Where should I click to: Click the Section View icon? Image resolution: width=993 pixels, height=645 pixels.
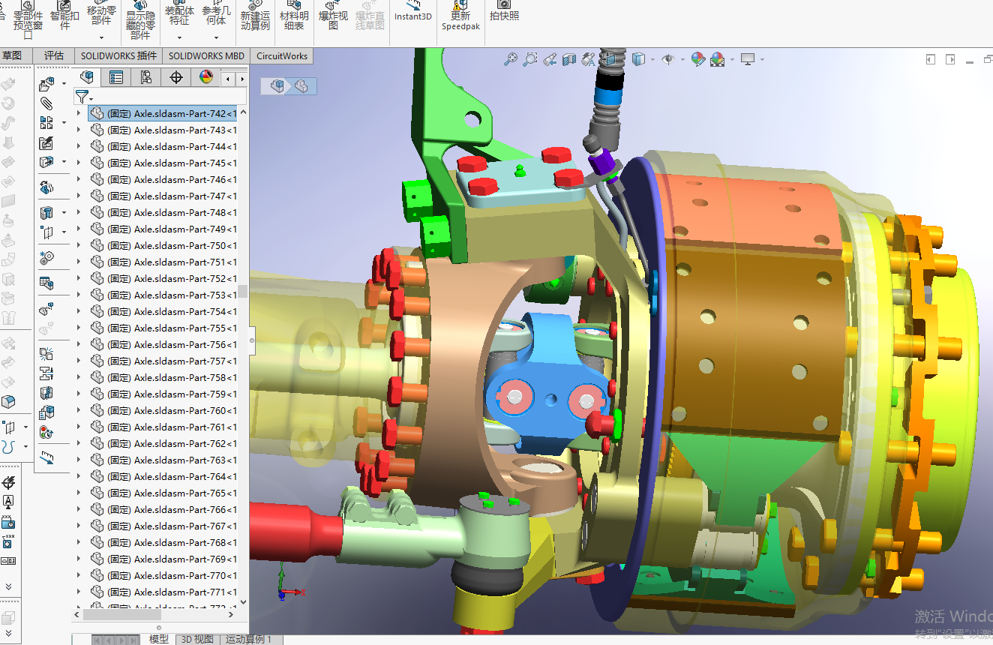569,59
